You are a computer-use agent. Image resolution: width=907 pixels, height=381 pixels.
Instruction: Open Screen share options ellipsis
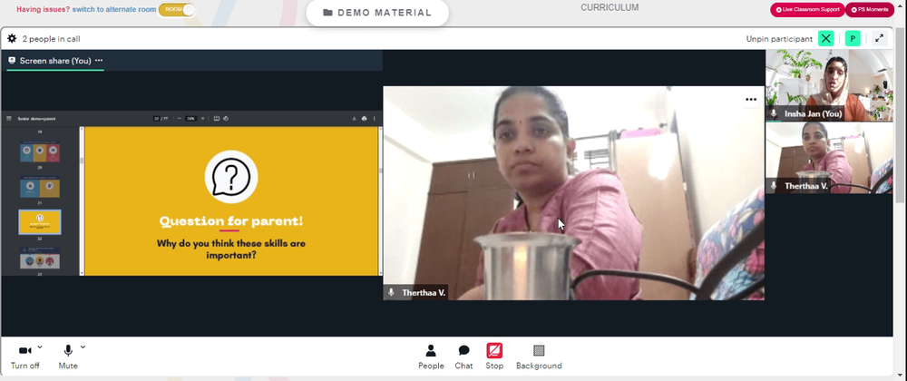(99, 60)
